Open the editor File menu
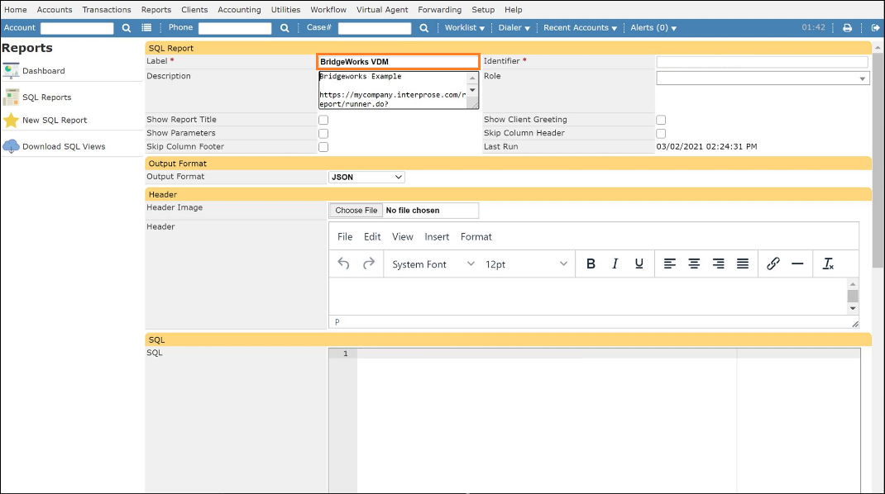885x494 pixels. [x=345, y=237]
